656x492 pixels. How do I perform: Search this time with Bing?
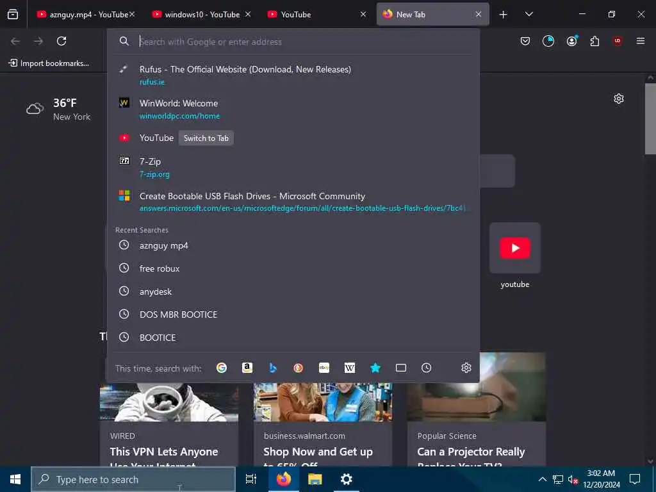point(273,368)
